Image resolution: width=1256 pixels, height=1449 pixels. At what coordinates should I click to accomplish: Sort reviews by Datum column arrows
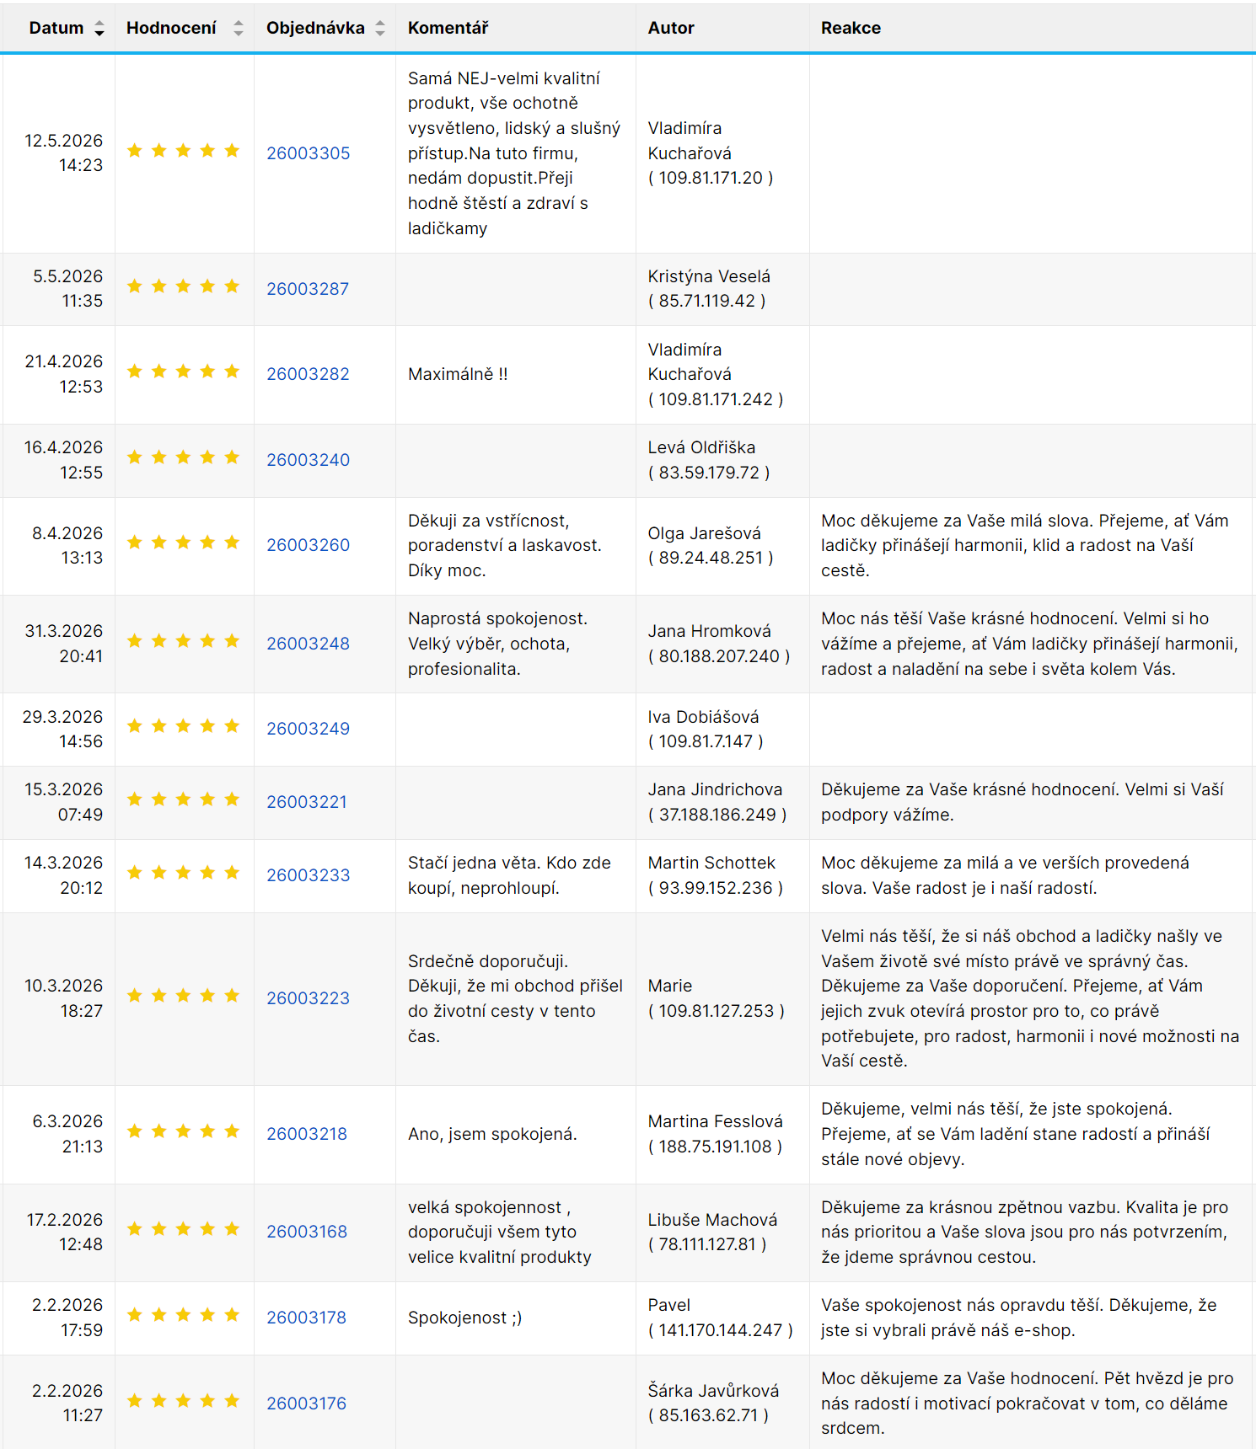99,29
